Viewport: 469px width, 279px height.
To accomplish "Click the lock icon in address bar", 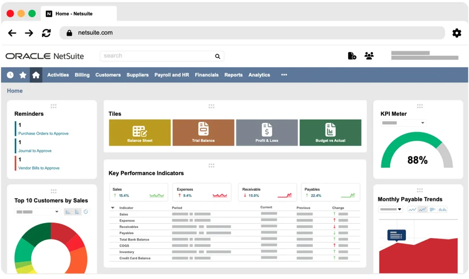I will pos(69,33).
